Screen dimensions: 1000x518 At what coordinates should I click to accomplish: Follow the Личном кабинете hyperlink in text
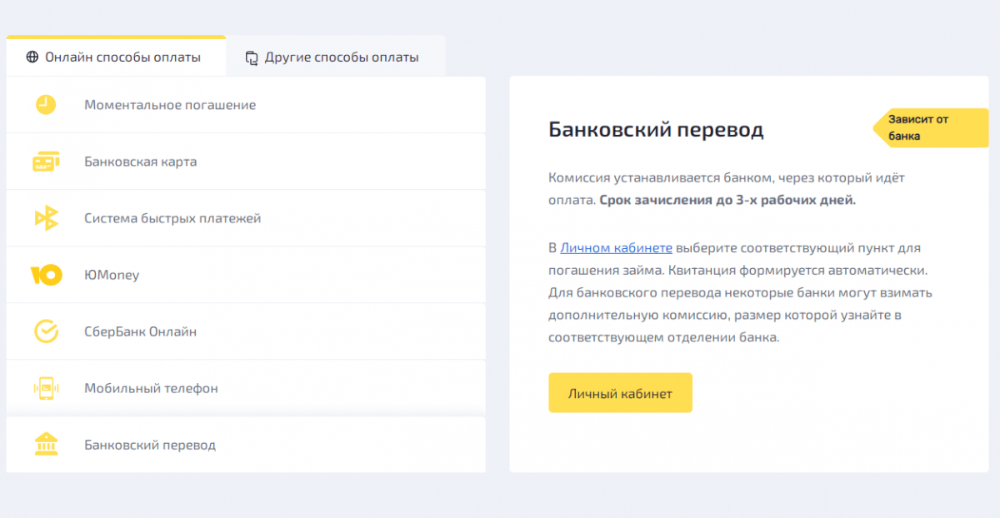click(616, 248)
